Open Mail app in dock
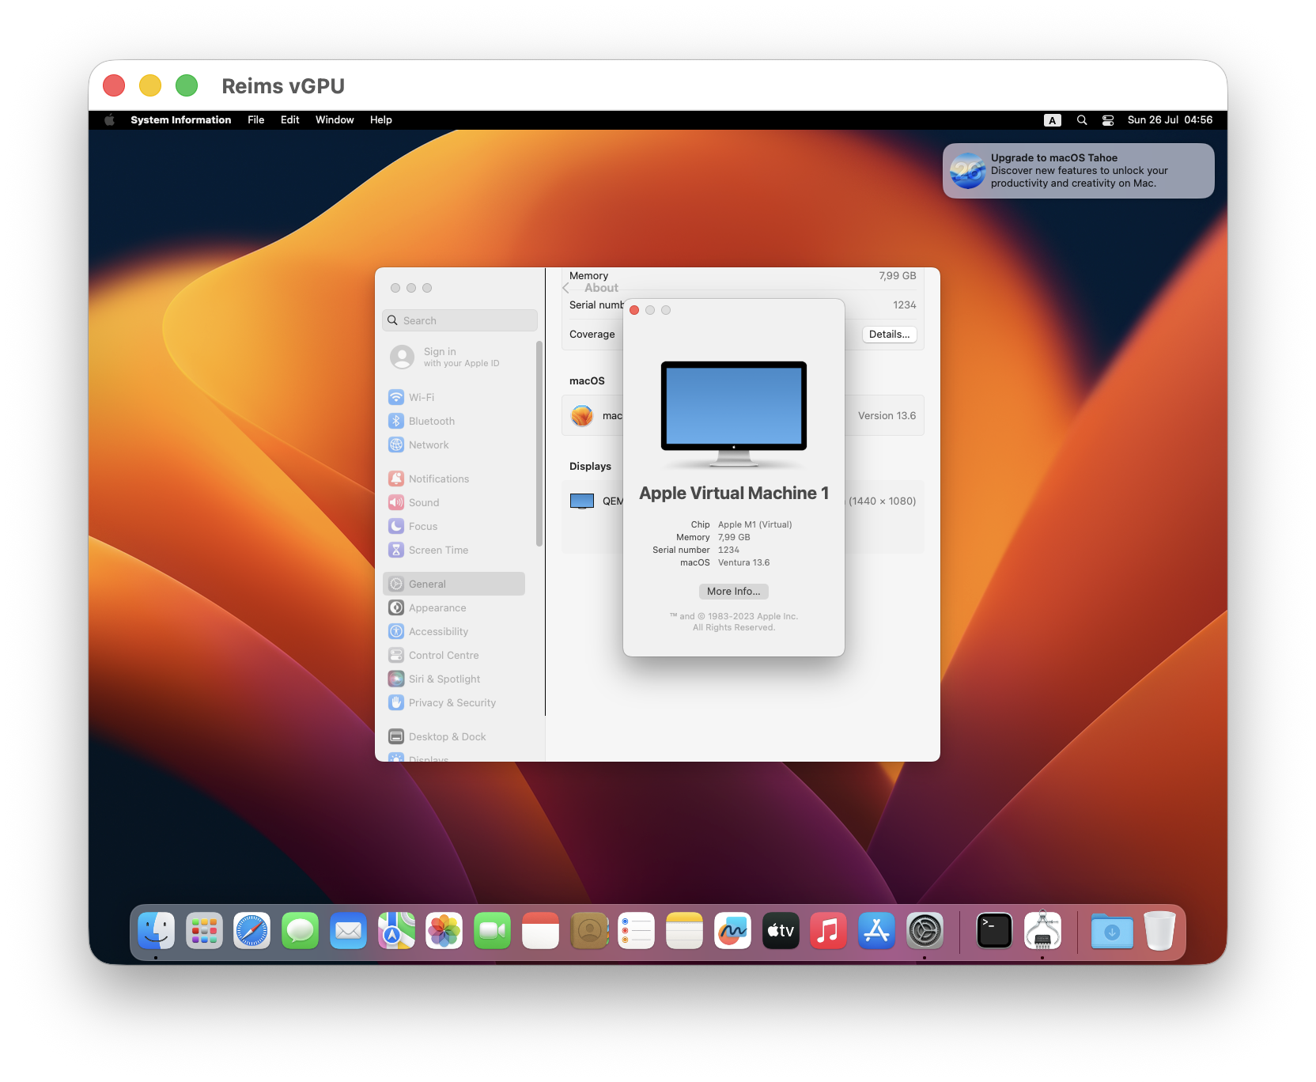 349,931
